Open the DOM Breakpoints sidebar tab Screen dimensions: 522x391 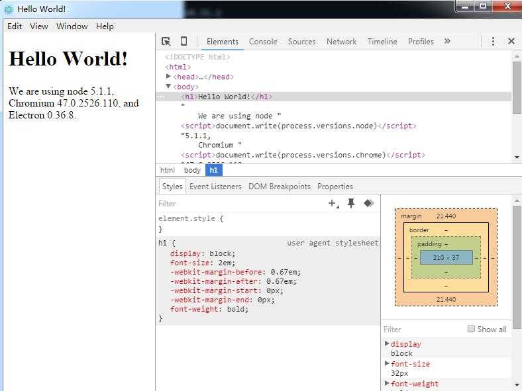[x=280, y=187]
